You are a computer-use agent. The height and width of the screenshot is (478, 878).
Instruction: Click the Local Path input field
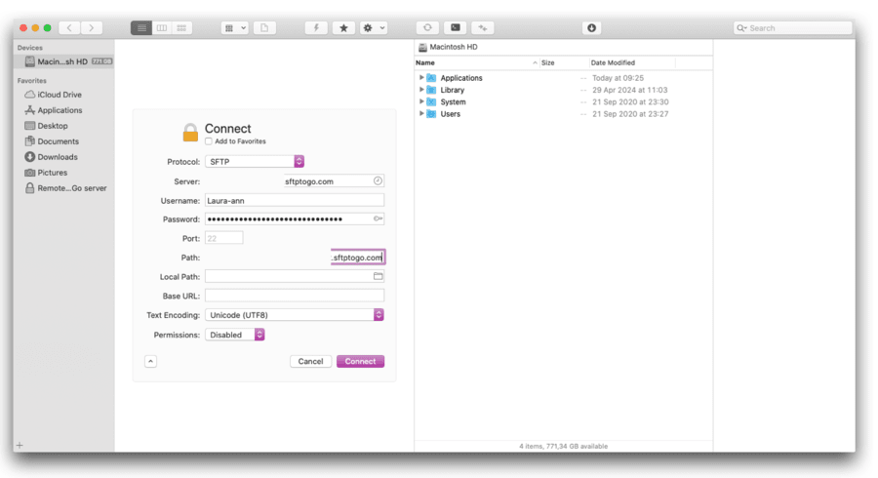tap(295, 276)
